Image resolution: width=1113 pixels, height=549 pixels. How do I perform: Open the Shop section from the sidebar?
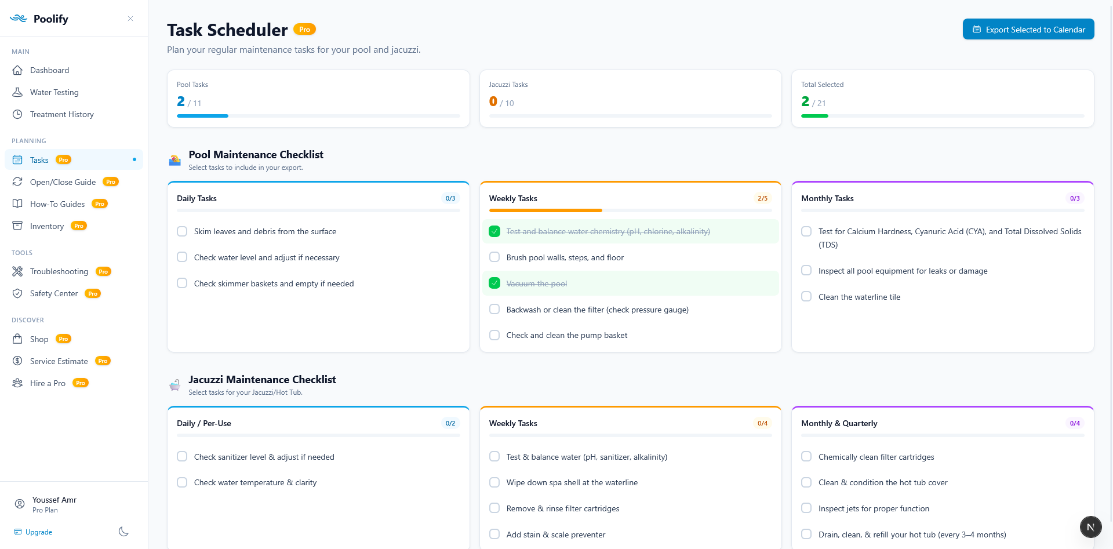[39, 339]
